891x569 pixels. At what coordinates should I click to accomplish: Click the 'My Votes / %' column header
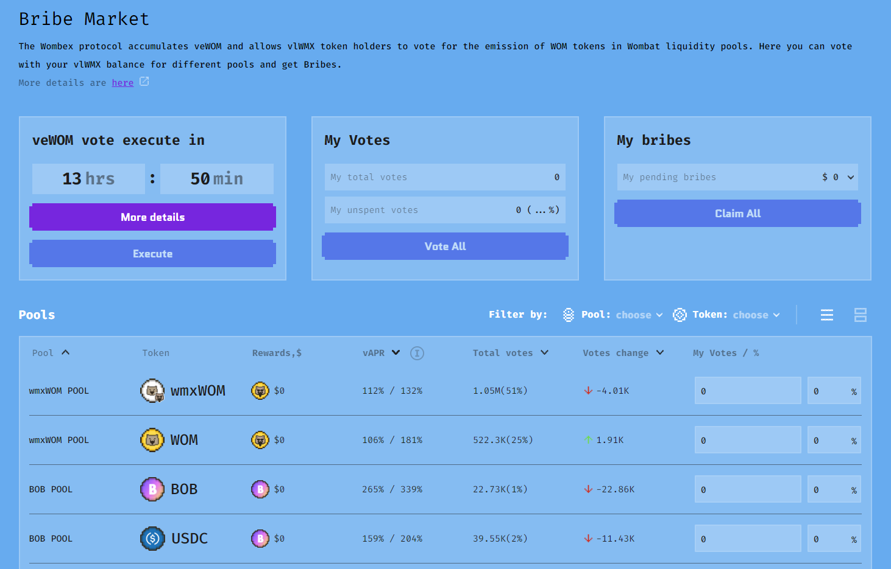coord(726,353)
